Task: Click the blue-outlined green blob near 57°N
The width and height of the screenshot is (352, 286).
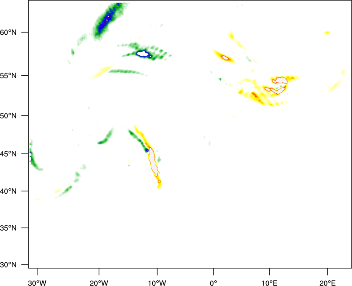Action: pos(143,54)
